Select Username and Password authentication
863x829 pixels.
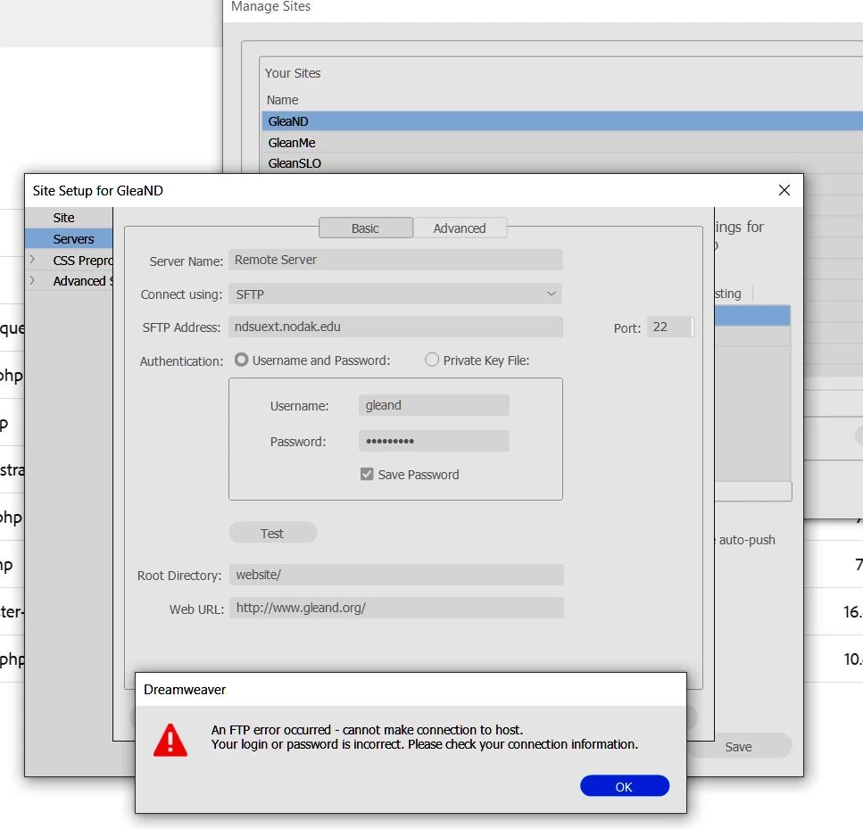point(241,360)
